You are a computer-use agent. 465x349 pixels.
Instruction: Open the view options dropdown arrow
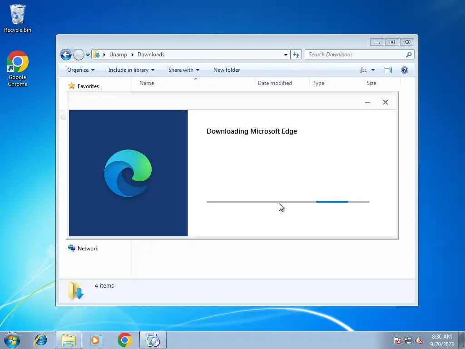point(373,70)
